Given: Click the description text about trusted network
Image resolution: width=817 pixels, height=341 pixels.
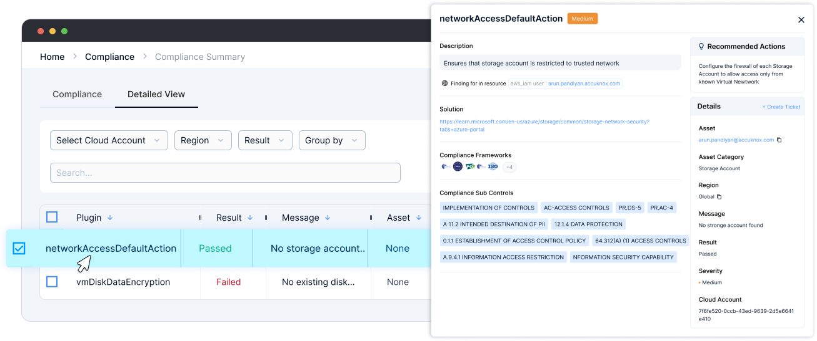Looking at the screenshot, I should (531, 63).
